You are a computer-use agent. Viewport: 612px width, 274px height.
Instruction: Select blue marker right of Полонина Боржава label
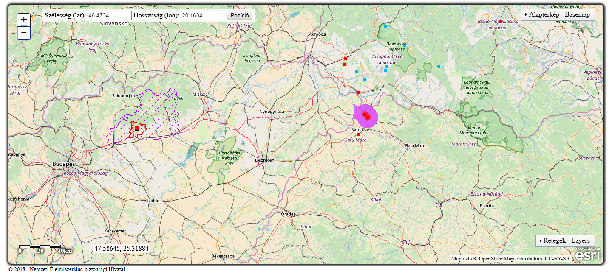pyautogui.click(x=405, y=45)
